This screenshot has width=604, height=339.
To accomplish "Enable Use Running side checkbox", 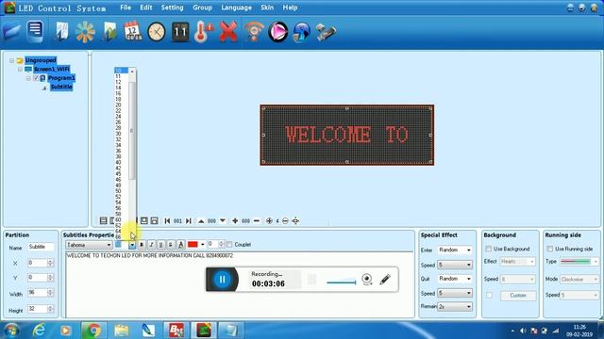I will 550,249.
